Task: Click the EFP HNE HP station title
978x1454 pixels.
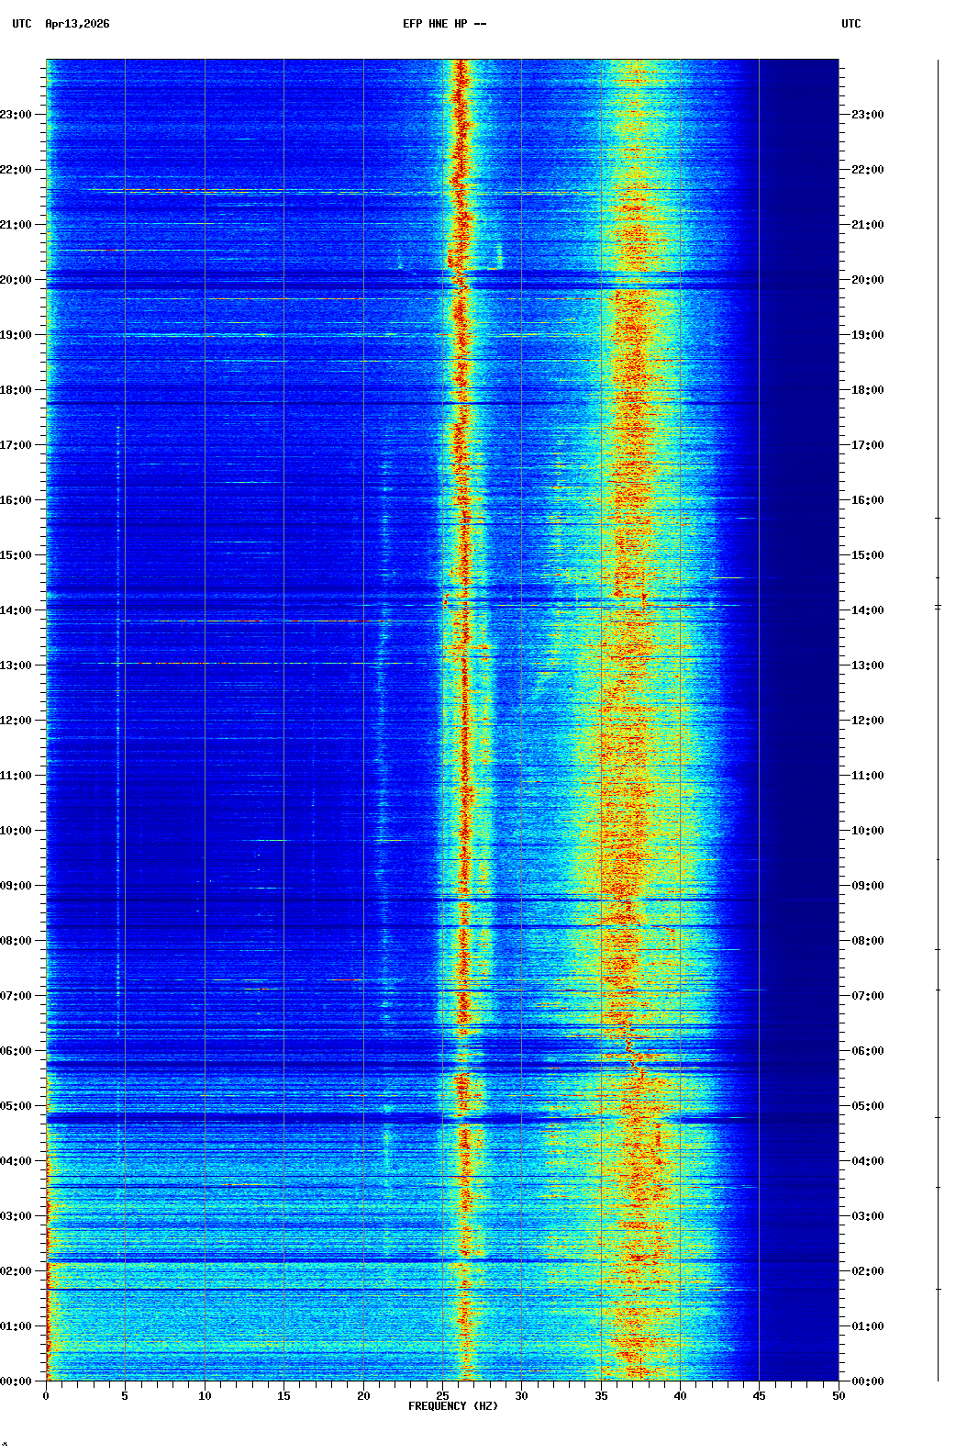Action: (444, 24)
